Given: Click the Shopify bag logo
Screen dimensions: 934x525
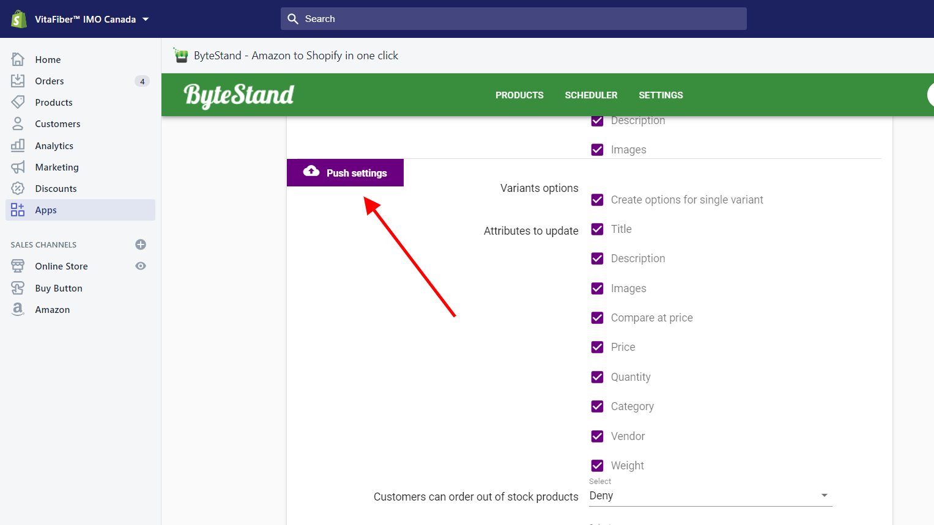Looking at the screenshot, I should [x=19, y=19].
